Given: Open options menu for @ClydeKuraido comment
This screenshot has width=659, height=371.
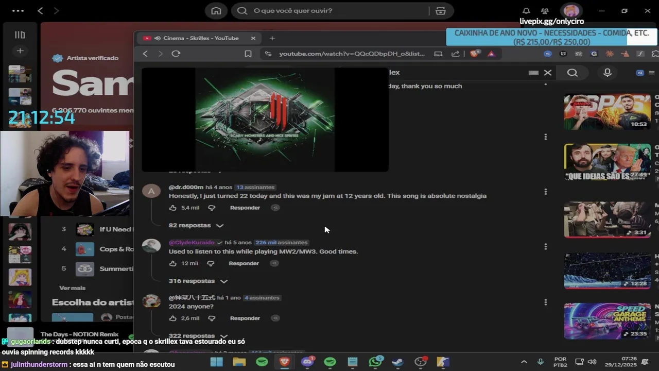Looking at the screenshot, I should click(545, 247).
